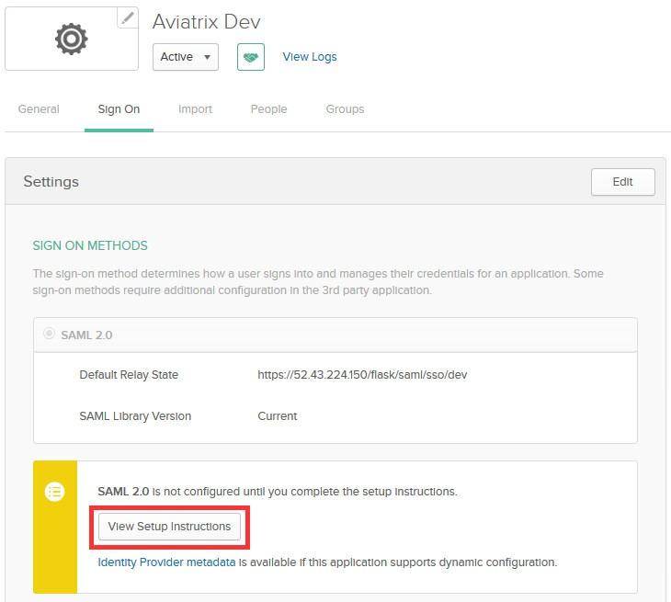Open the Identity Provider metadata link
This screenshot has width=671, height=602.
click(x=166, y=562)
